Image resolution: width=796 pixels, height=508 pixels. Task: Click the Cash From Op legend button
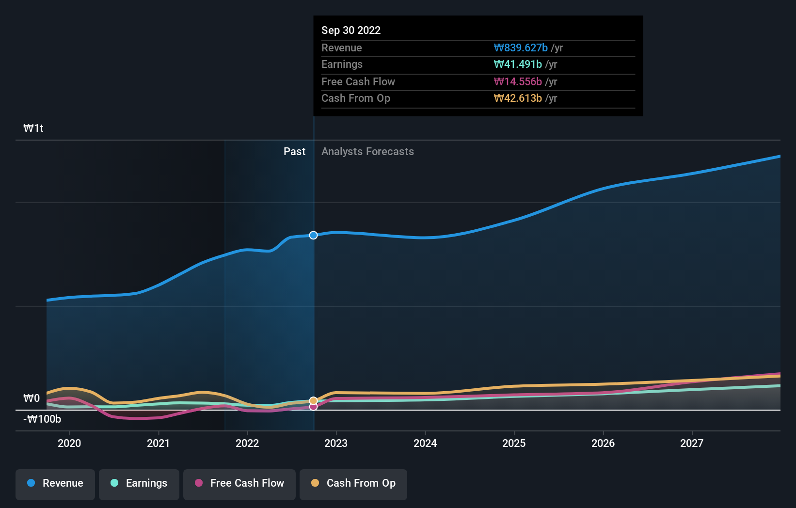coord(353,483)
